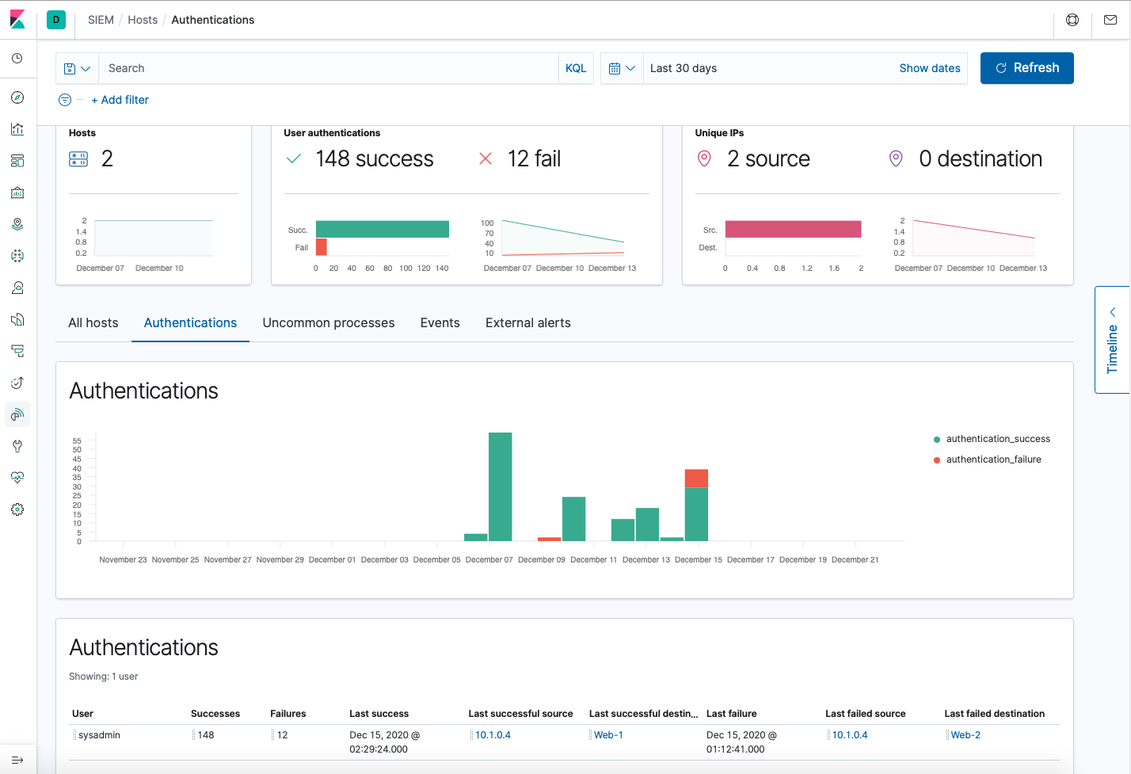Viewport: 1131px width, 774px height.
Task: Click the destination IP pin icon
Action: (896, 158)
